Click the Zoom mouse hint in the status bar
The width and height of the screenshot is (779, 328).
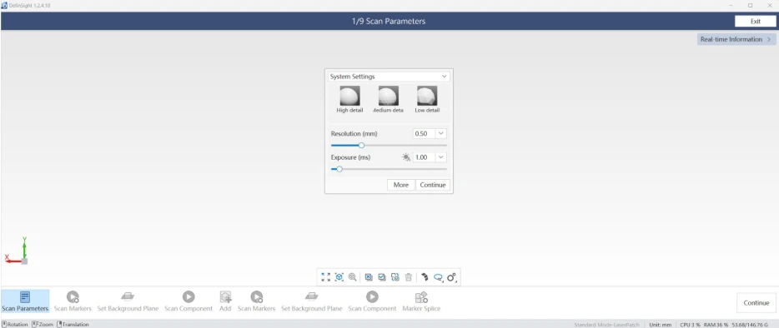point(43,325)
